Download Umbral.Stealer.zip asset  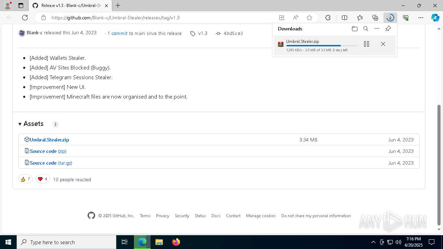click(49, 140)
